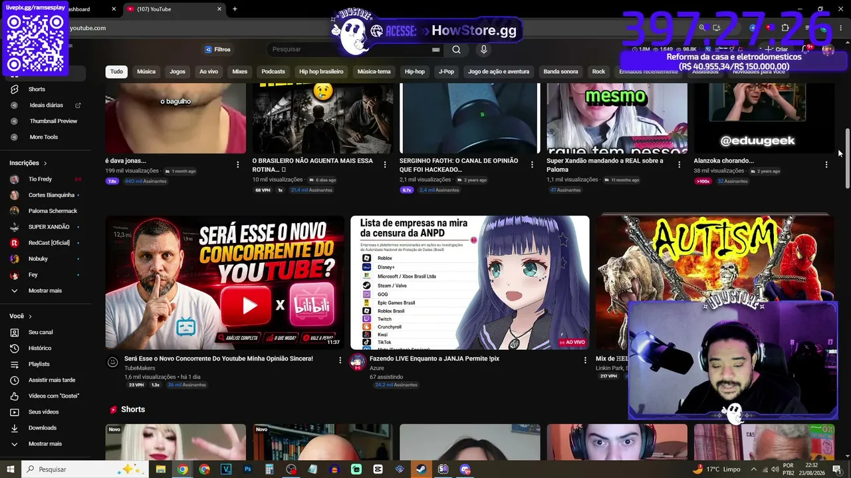Select the Mixes filter chip
Viewport: 851px width, 478px height.
(240, 72)
